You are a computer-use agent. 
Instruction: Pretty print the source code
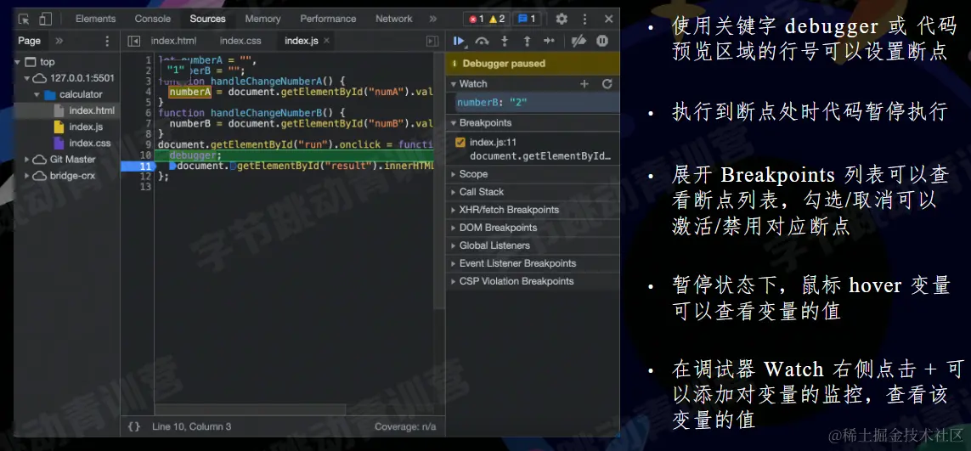(133, 426)
